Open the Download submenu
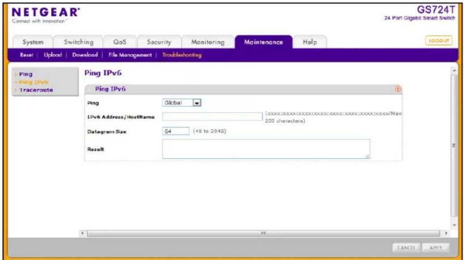464x260 pixels. (x=85, y=55)
